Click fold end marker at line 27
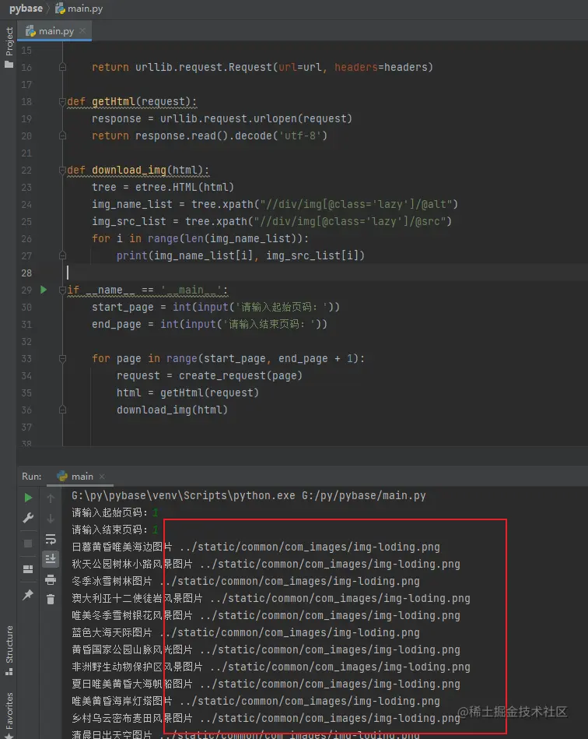 [62, 255]
